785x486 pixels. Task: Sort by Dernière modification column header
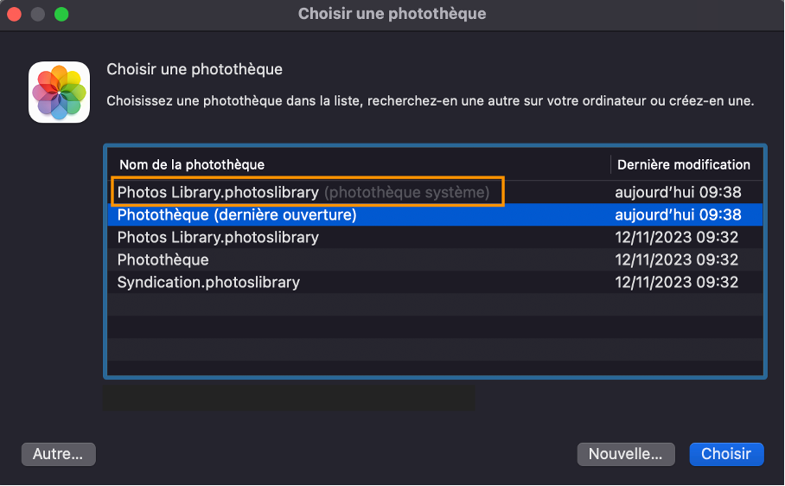click(x=683, y=164)
